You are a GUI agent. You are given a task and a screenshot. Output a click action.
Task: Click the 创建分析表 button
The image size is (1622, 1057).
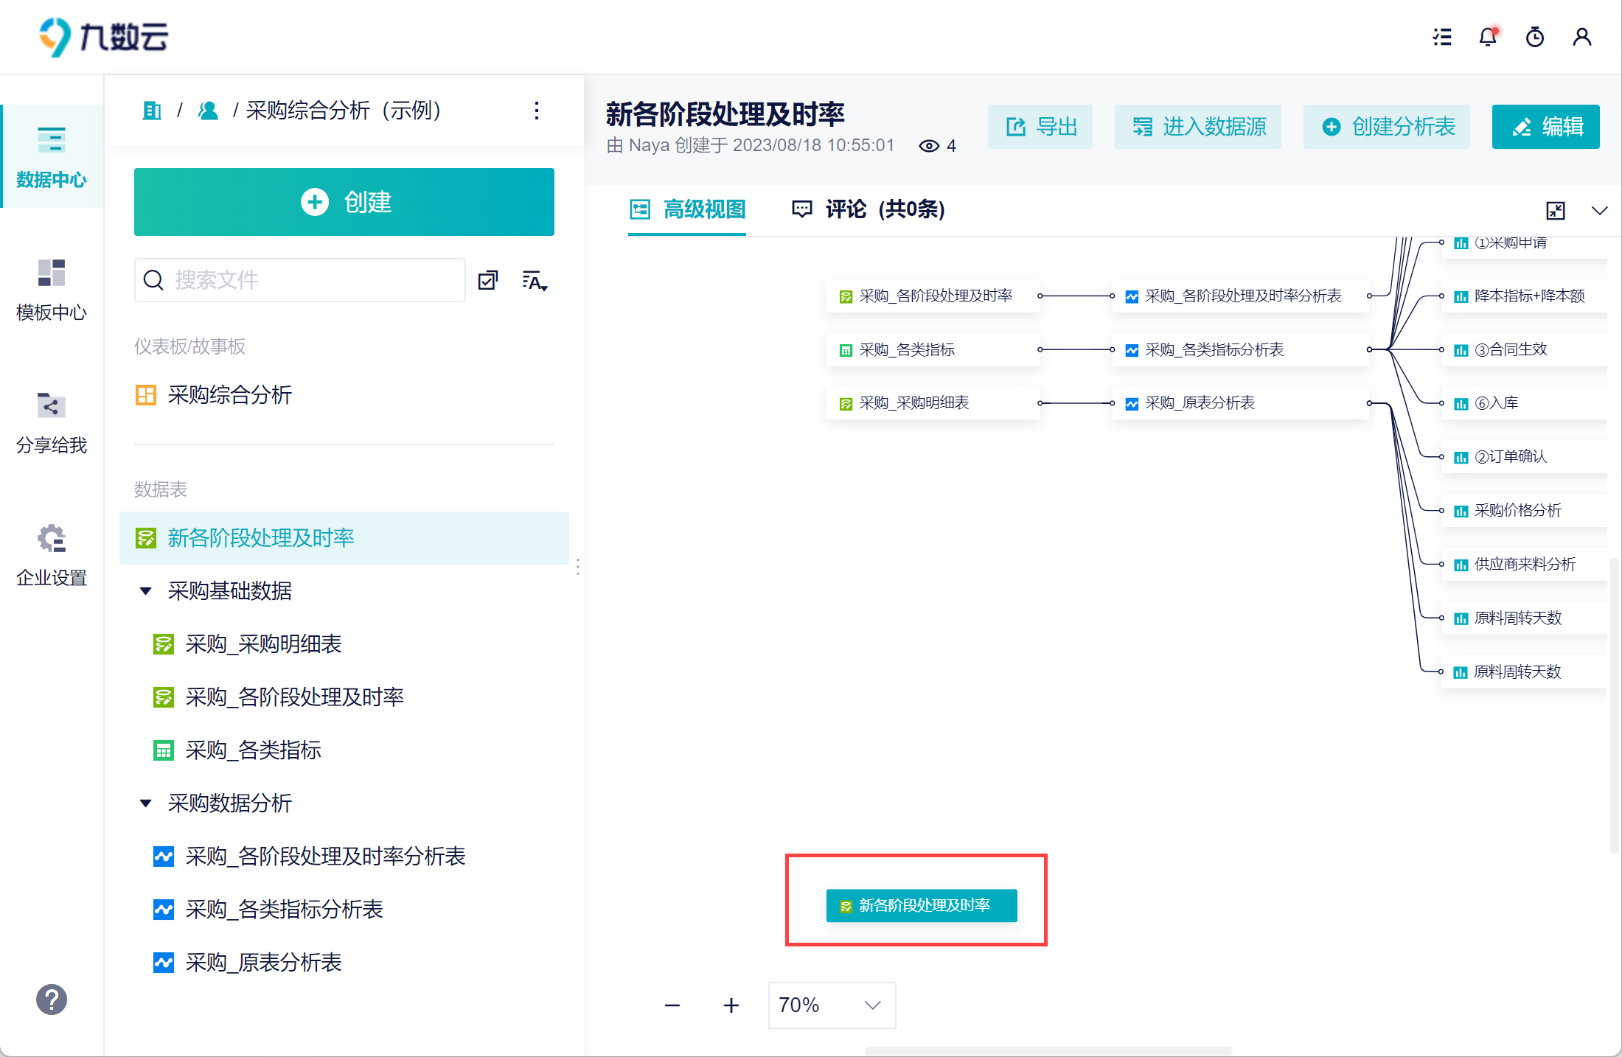tap(1387, 127)
